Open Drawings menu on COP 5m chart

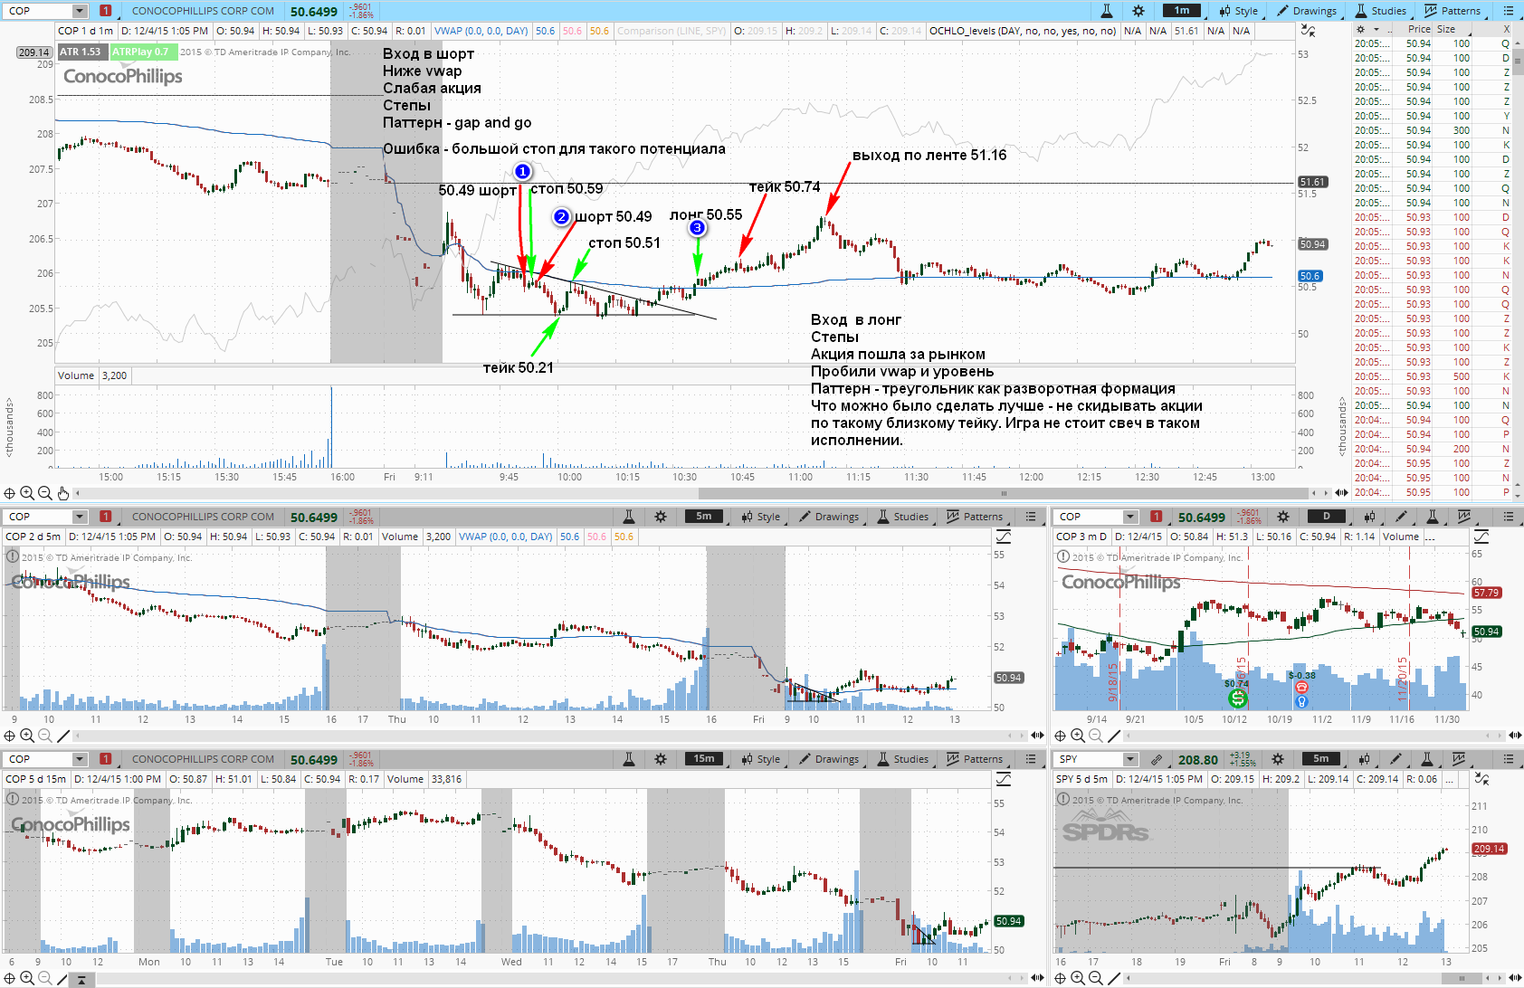(x=829, y=517)
